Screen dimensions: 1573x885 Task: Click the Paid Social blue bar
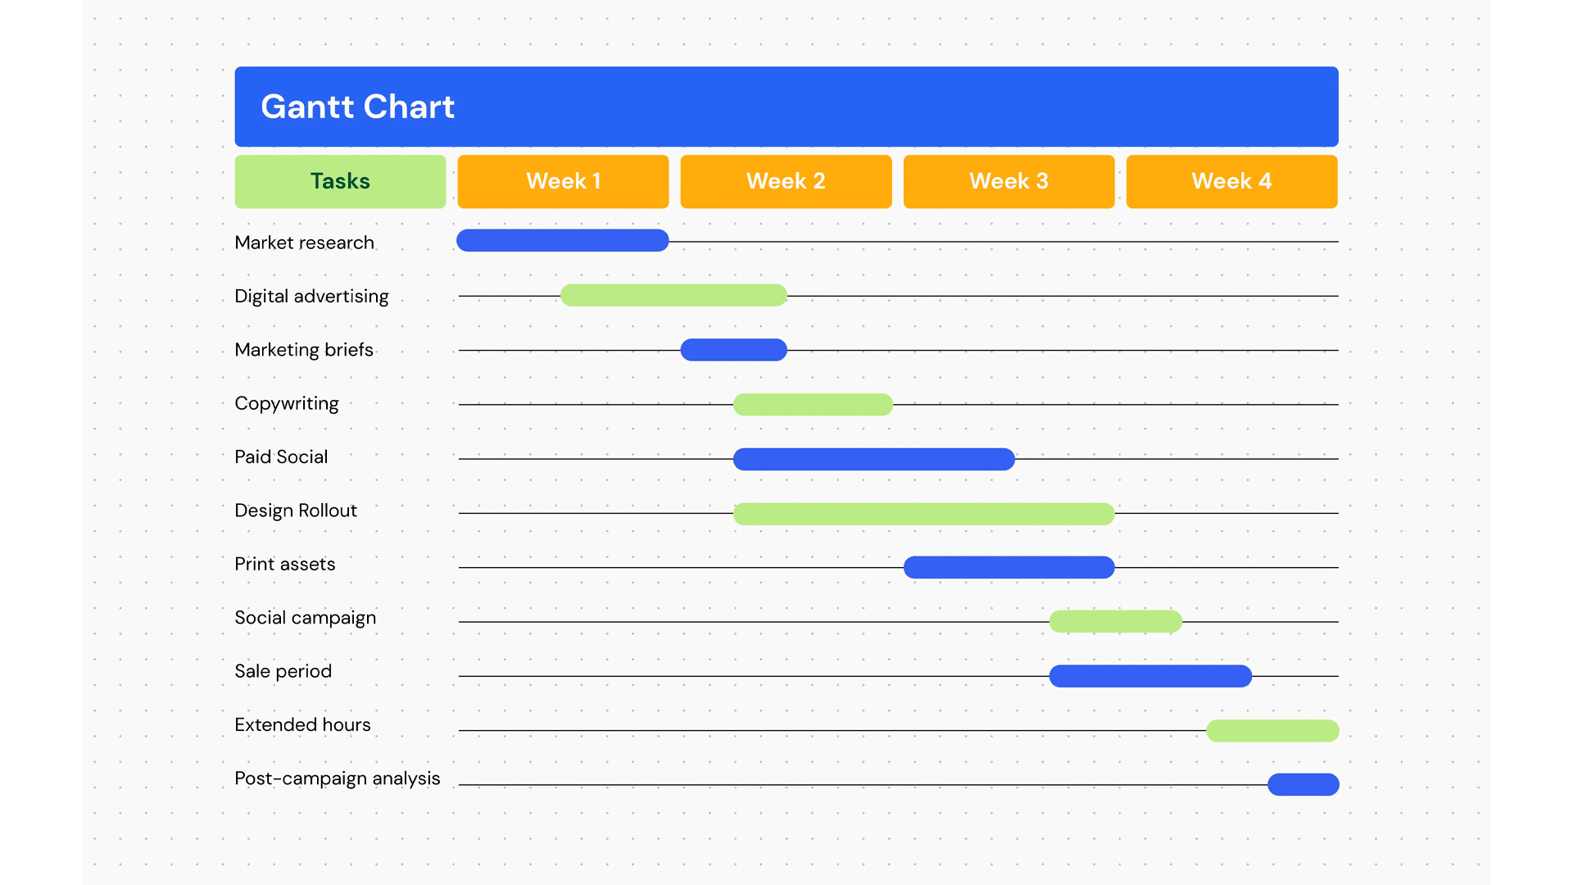(x=873, y=459)
